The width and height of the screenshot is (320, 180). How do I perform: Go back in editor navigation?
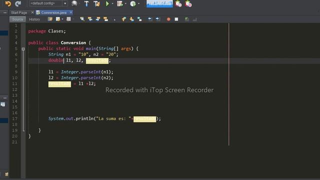pyautogui.click(x=58, y=19)
